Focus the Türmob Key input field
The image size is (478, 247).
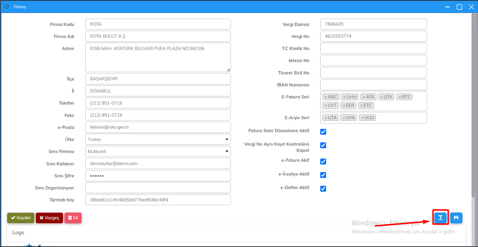[x=158, y=200]
